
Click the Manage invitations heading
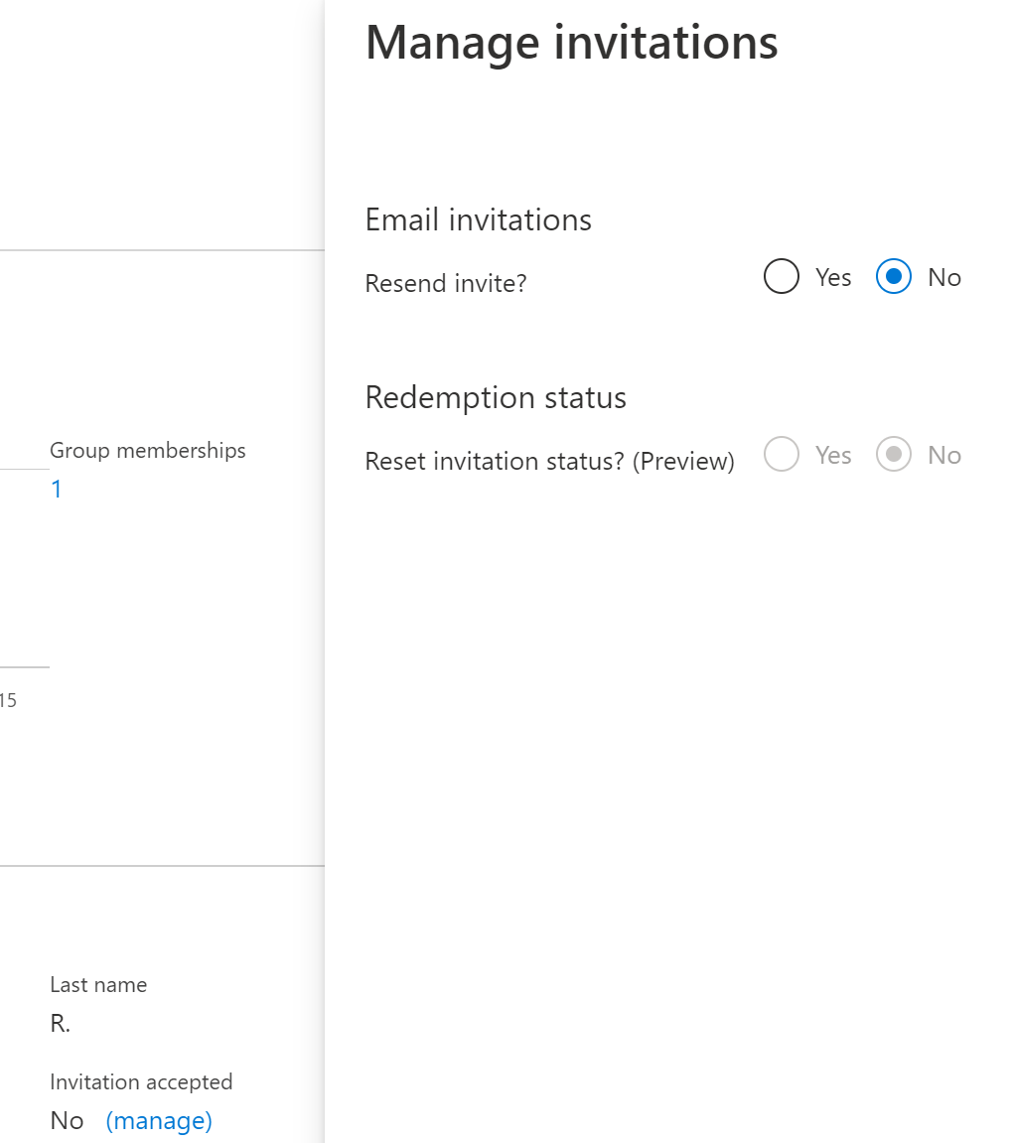pos(572,43)
